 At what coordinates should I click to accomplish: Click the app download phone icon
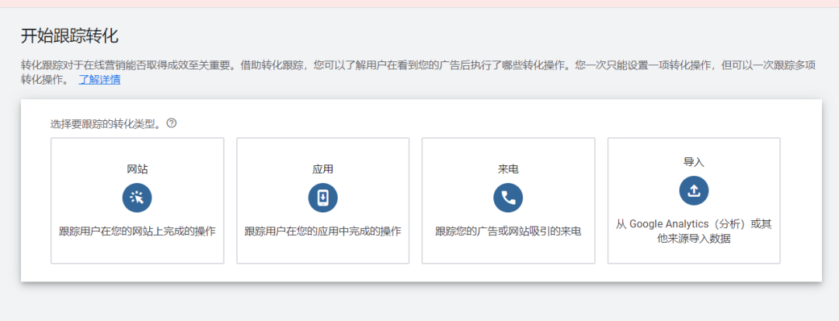(x=322, y=198)
